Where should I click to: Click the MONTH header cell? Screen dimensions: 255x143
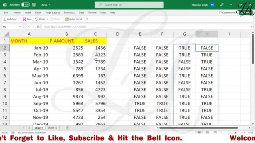click(x=29, y=41)
